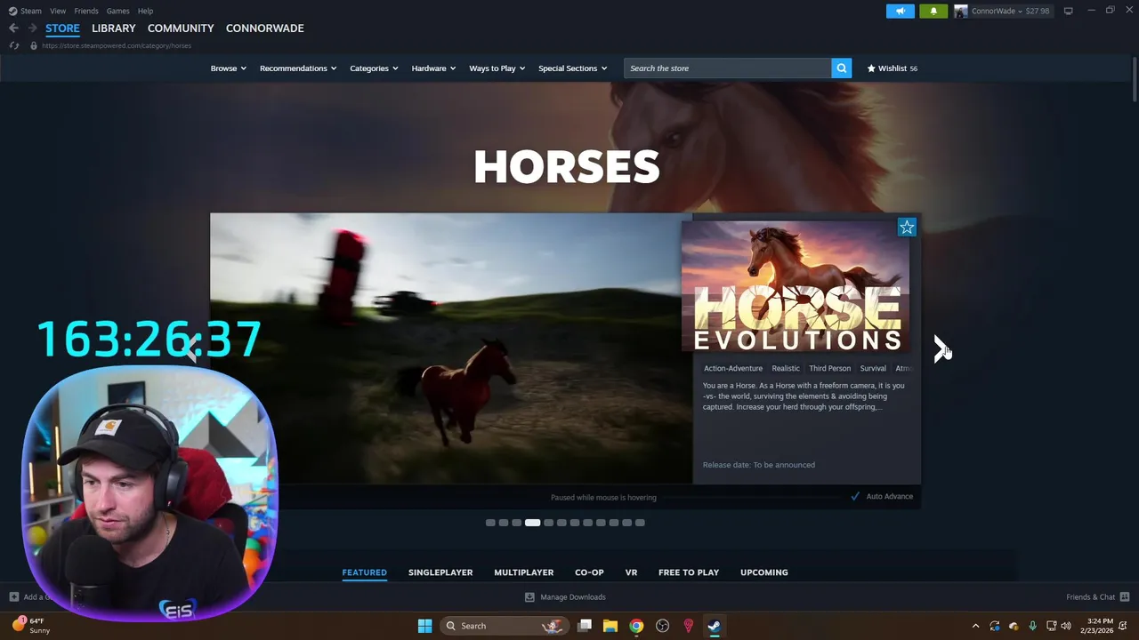1139x640 pixels.
Task: Select the SINGLEPLAYER tab
Action: [440, 572]
